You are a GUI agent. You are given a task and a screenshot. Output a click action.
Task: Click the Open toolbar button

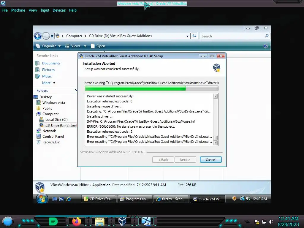pyautogui.click(x=98, y=46)
